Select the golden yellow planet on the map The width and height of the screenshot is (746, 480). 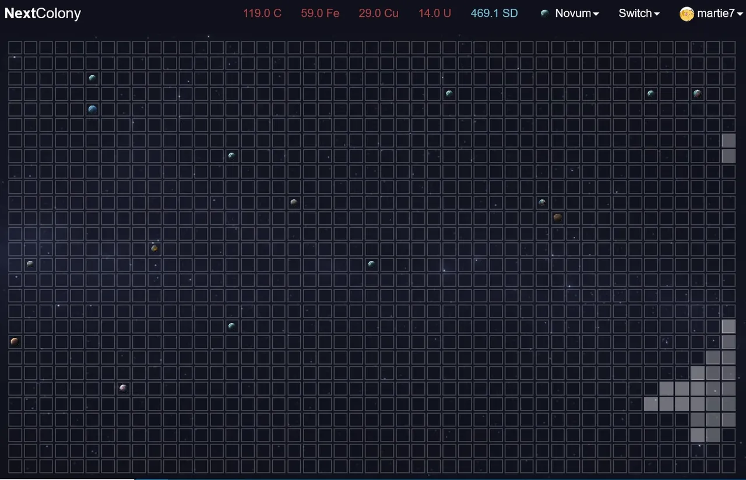click(x=154, y=249)
